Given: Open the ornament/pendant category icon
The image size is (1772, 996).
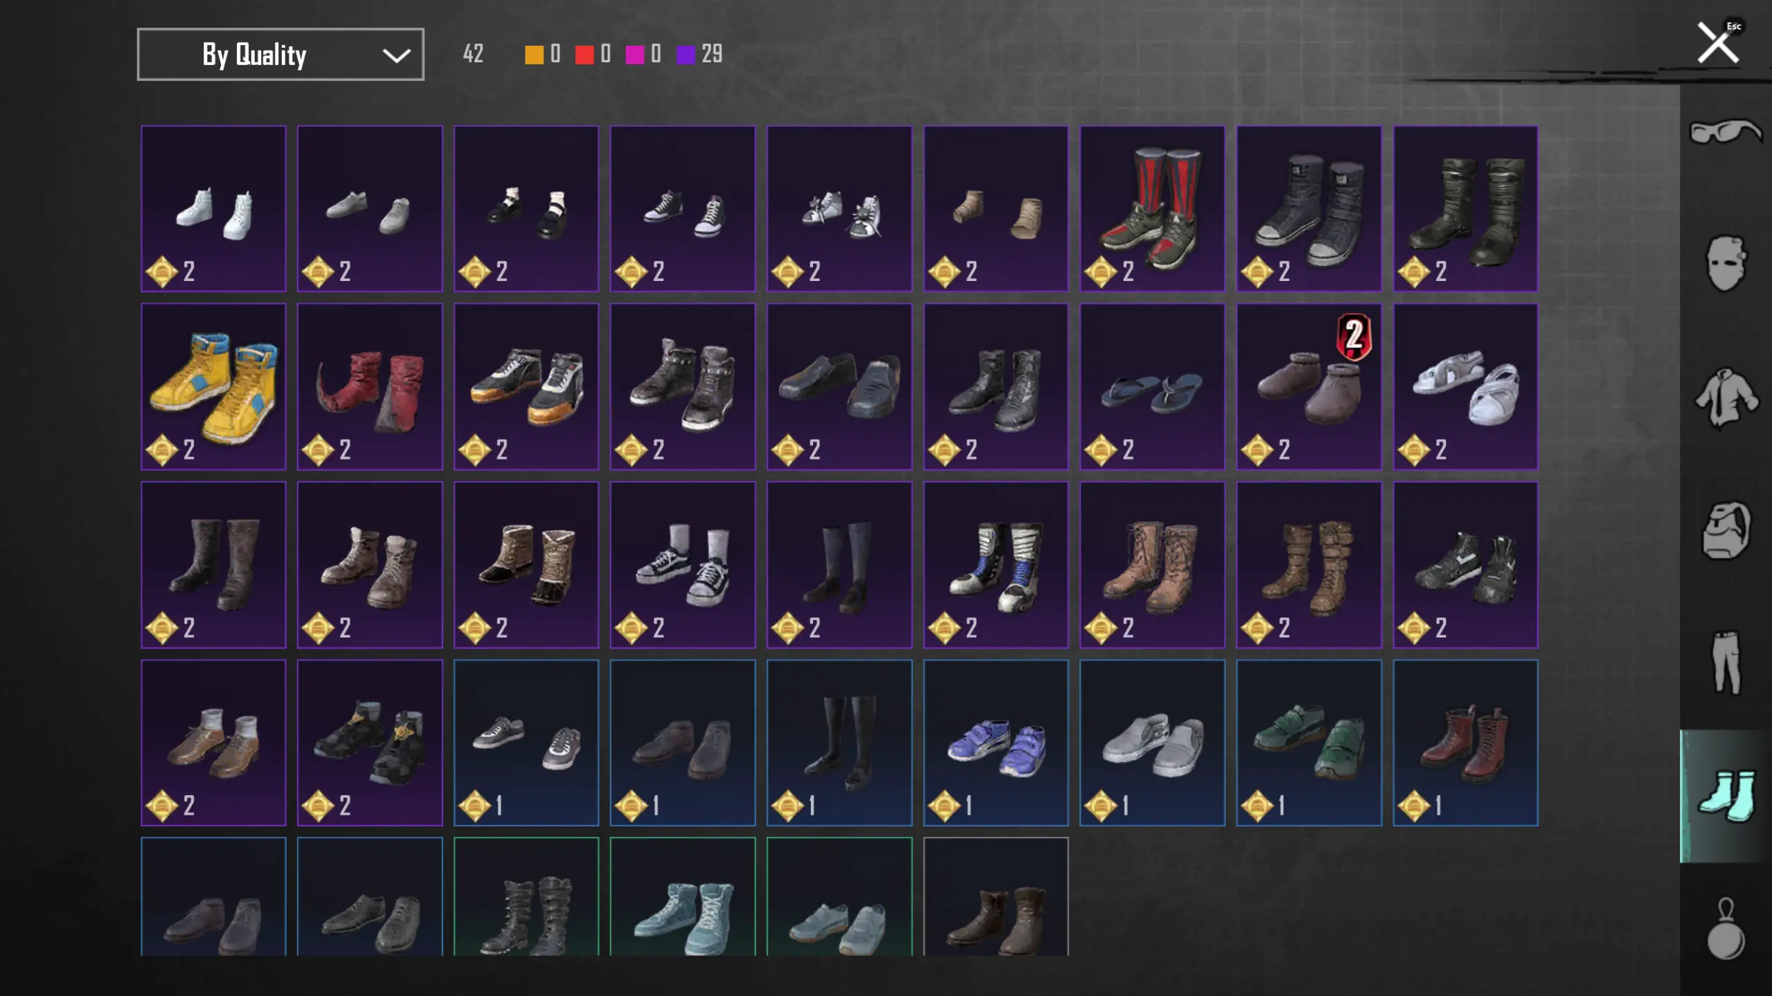Looking at the screenshot, I should [x=1726, y=929].
